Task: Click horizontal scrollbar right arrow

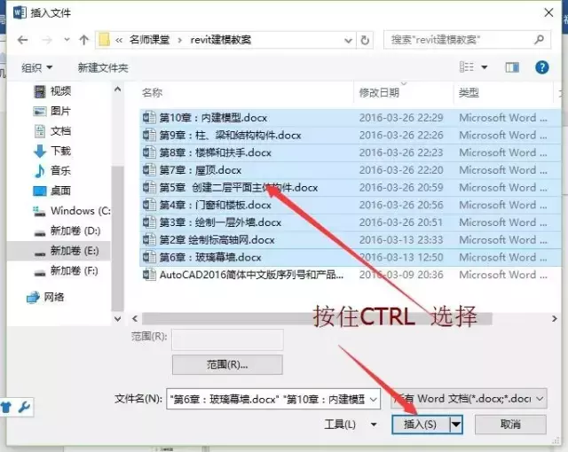Action: 555,318
